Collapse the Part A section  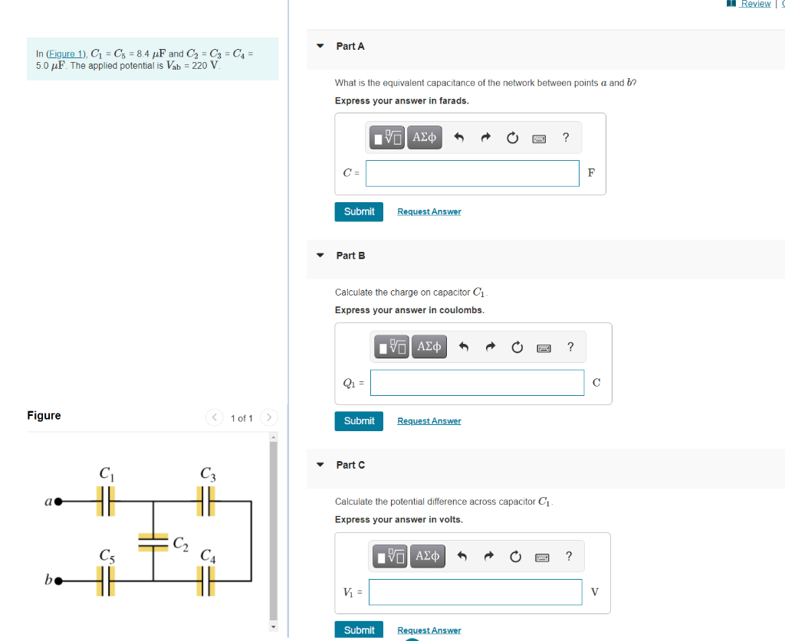(320, 46)
